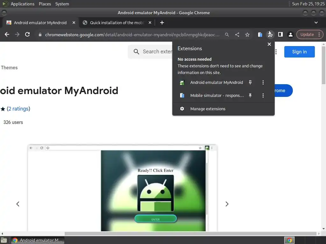The width and height of the screenshot is (326, 244).
Task: Click the extension preview screenshot
Action: (x=122, y=188)
